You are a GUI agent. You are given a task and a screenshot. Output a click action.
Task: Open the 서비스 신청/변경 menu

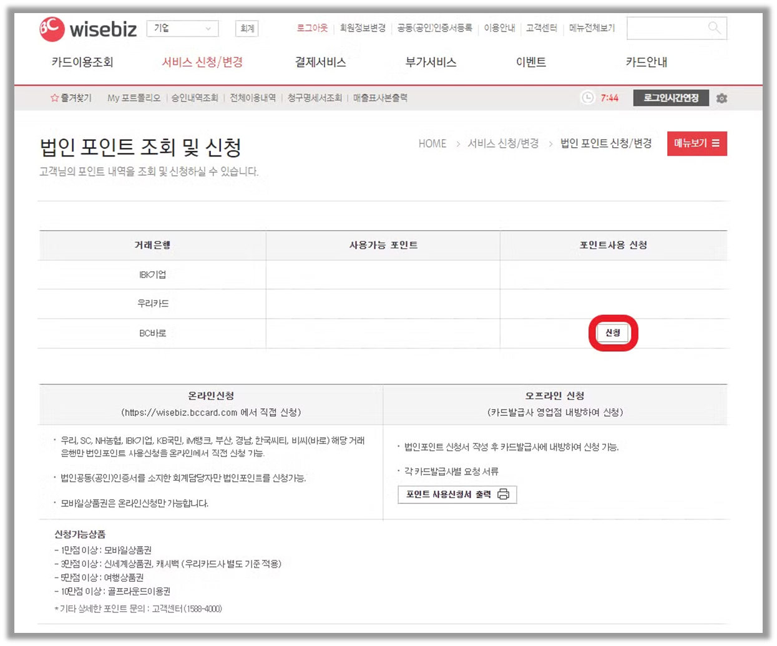pos(202,62)
